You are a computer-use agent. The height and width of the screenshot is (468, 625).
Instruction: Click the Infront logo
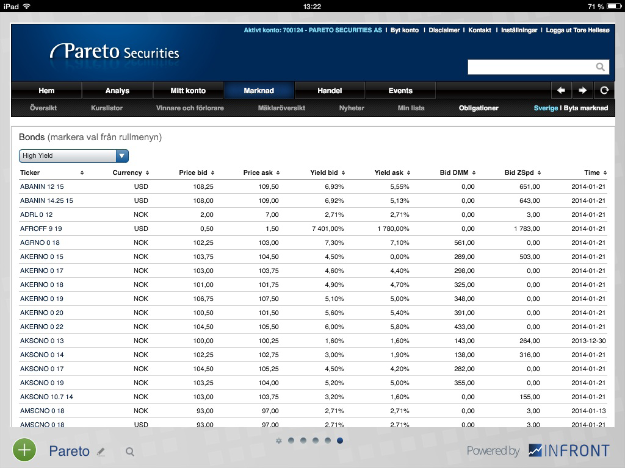pos(569,450)
